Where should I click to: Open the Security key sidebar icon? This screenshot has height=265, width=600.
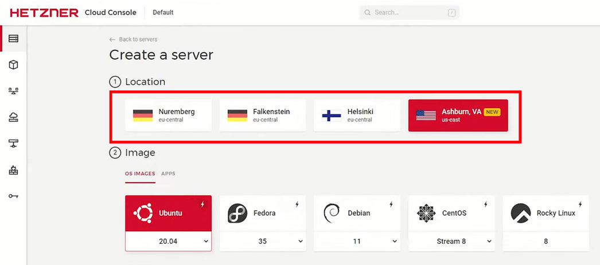tap(13, 196)
